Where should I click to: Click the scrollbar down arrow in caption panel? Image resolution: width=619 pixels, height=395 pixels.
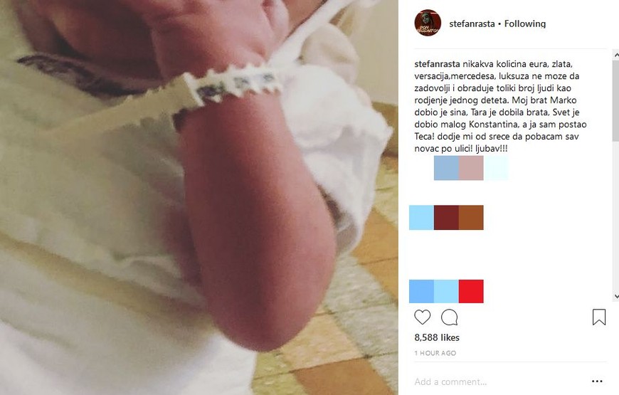click(x=616, y=296)
